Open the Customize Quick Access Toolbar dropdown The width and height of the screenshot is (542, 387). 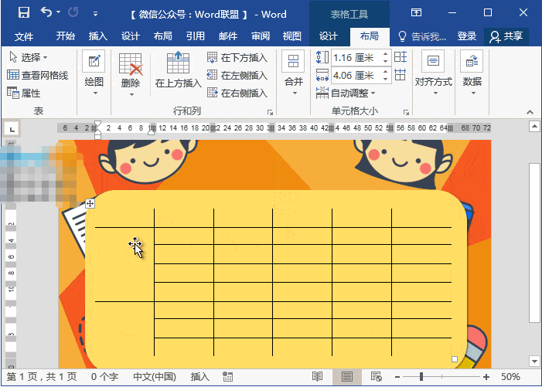pos(95,14)
